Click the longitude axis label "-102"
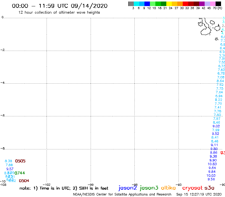The image size is (225, 197). 47,185
